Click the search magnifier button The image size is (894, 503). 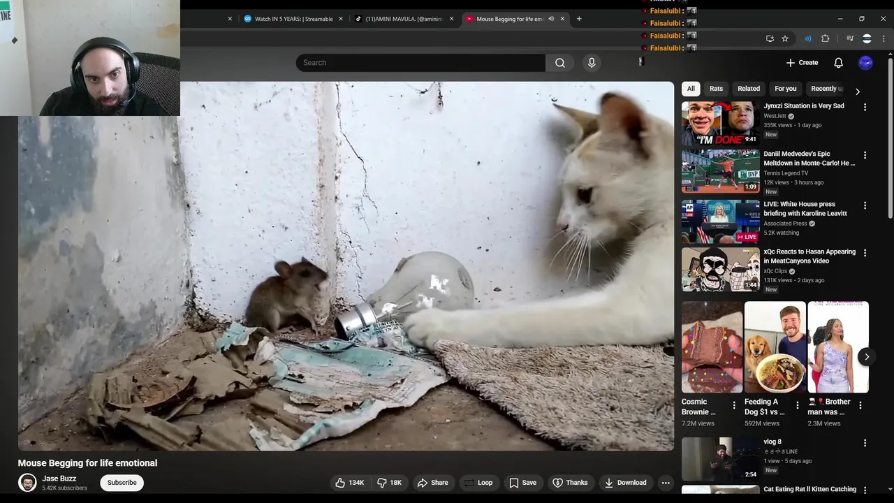559,63
